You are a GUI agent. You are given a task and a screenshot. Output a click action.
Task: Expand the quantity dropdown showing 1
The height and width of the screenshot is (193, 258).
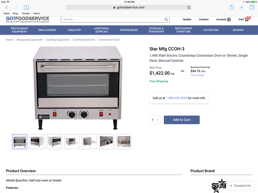click(x=155, y=120)
